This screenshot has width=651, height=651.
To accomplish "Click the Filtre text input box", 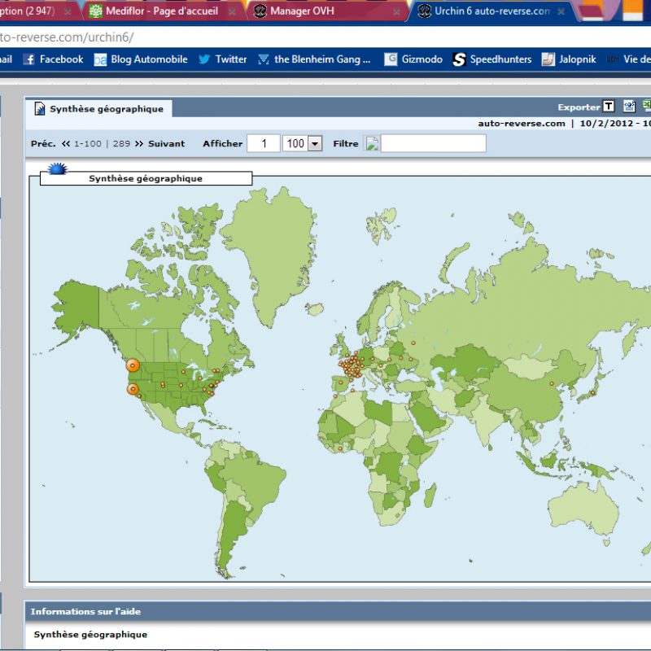I will tap(433, 144).
